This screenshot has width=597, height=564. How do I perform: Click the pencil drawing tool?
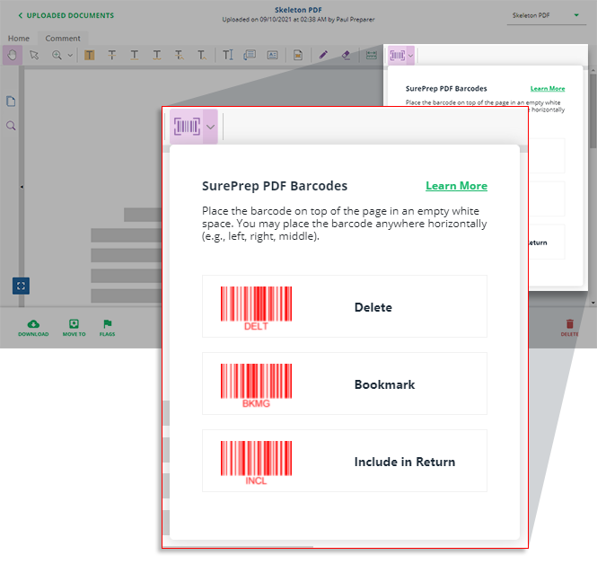point(322,55)
